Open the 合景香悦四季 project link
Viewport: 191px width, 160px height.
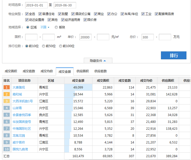click(22, 115)
